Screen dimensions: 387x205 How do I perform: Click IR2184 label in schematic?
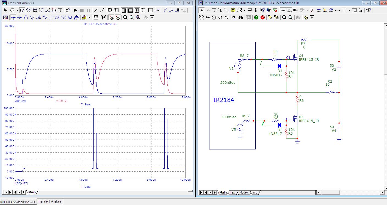[224, 100]
